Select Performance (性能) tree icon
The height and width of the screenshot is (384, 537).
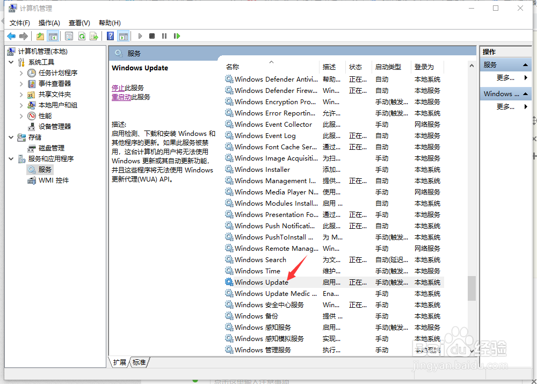click(x=32, y=116)
